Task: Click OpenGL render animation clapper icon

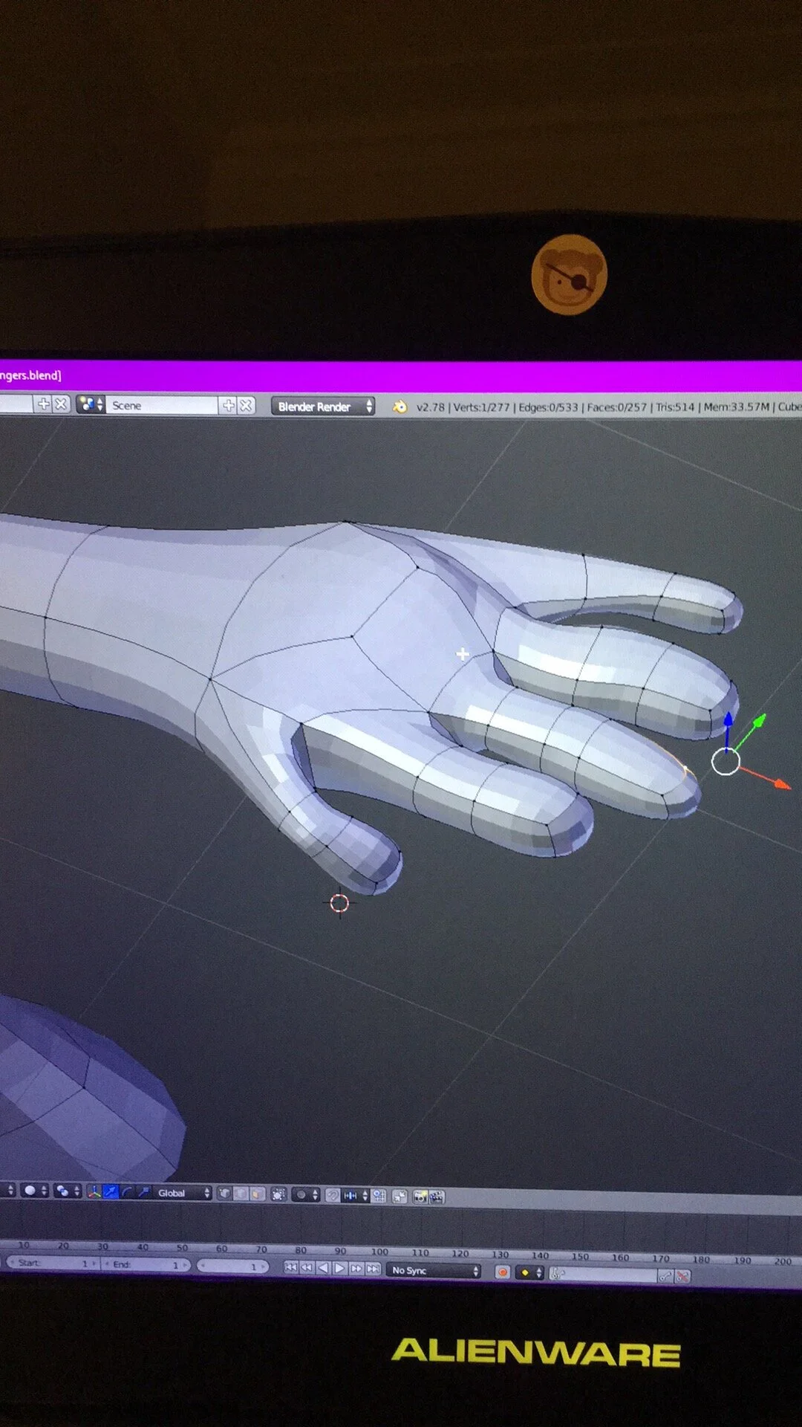Action: tap(437, 1197)
